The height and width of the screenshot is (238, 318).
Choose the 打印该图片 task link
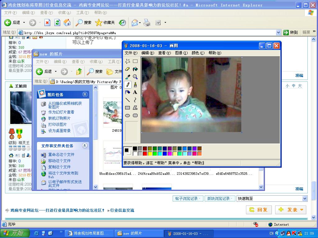(x=57, y=125)
